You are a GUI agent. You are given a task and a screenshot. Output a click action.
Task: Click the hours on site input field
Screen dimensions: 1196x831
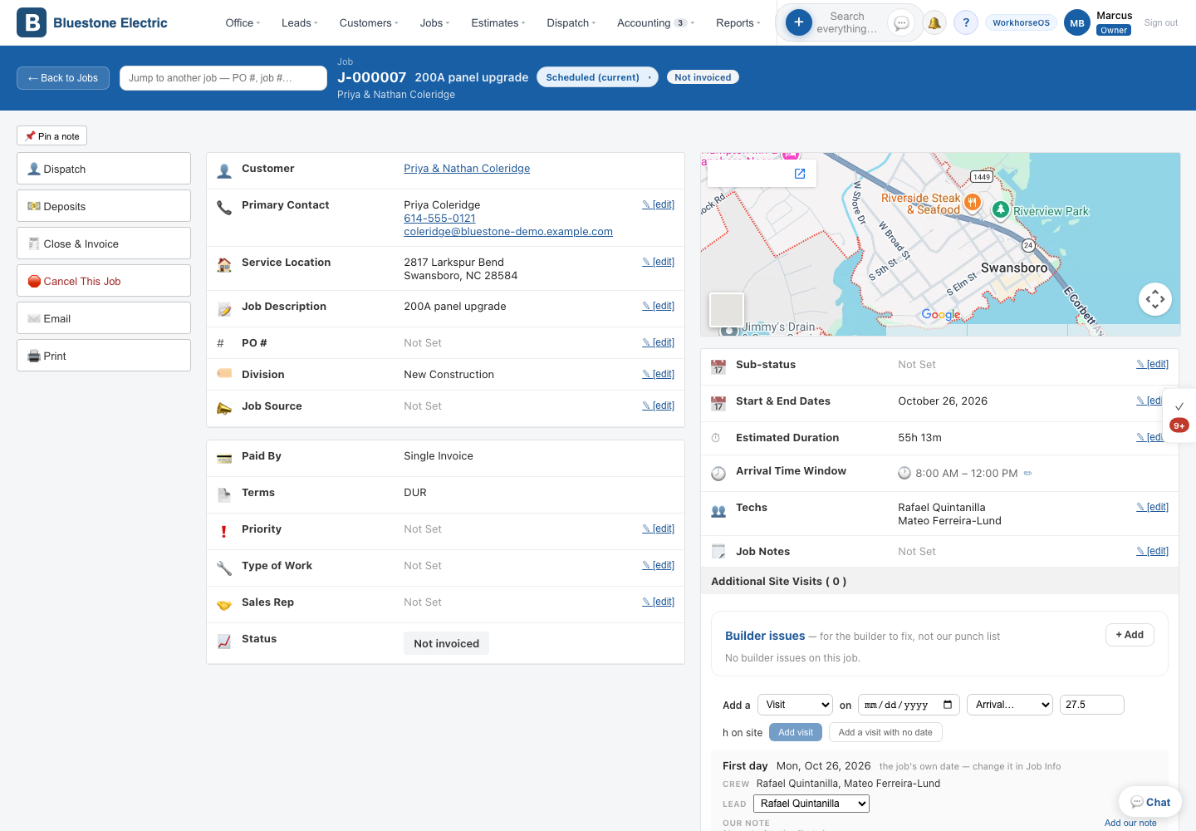click(x=1092, y=705)
